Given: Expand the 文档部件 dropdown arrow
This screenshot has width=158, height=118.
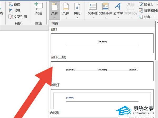Looking at the screenshot, I should tap(106, 17).
